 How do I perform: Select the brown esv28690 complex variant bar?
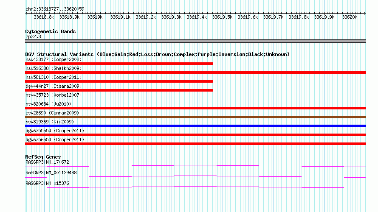(x=195, y=117)
